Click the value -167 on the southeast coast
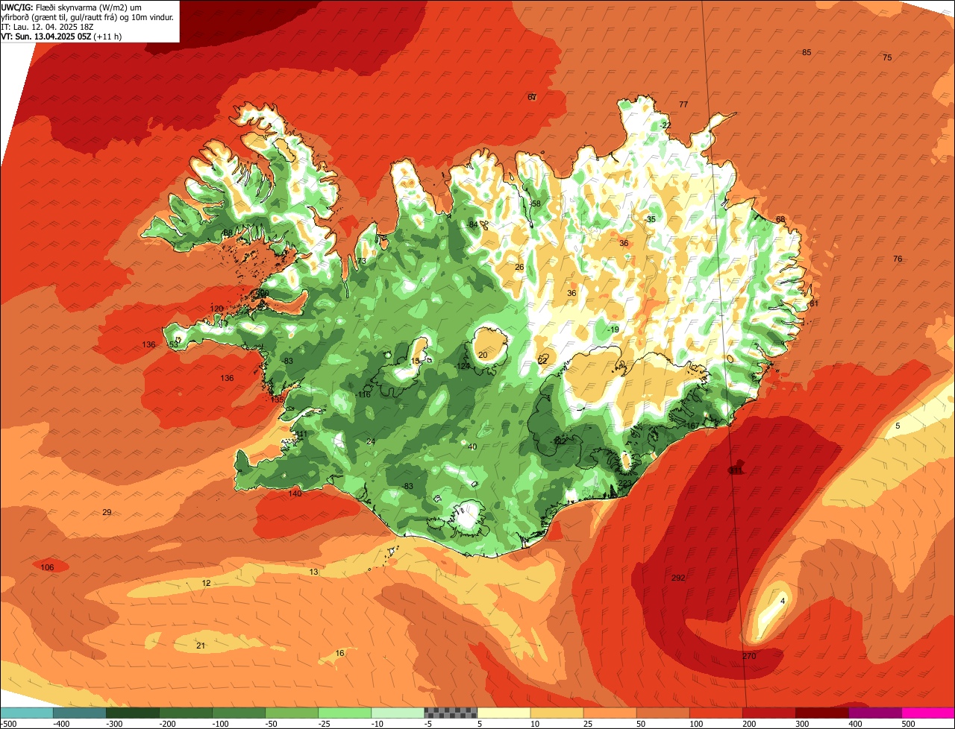Image resolution: width=955 pixels, height=729 pixels. [692, 426]
